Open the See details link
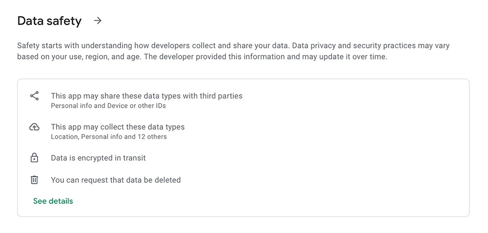Image resolution: width=488 pixels, height=233 pixels. point(53,201)
